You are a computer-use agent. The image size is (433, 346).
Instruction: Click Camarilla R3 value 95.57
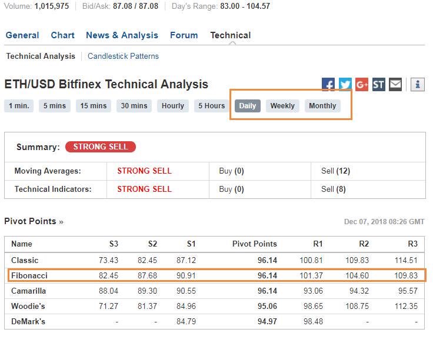[408, 291]
